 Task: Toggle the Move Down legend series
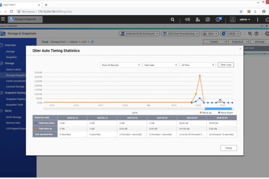225,113
